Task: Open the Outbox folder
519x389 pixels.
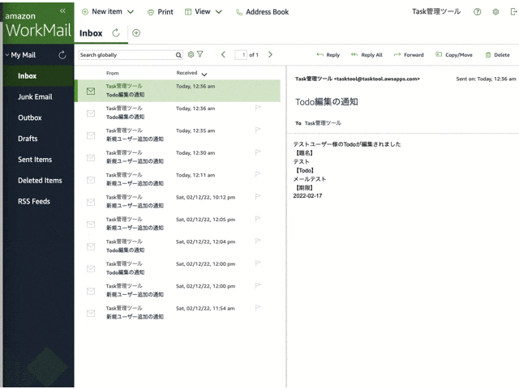Action: (38, 118)
